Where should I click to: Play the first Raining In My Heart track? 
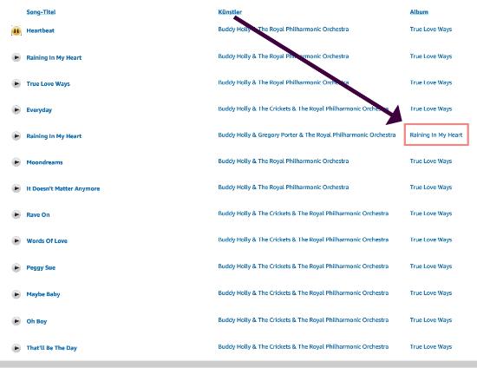[x=16, y=57]
